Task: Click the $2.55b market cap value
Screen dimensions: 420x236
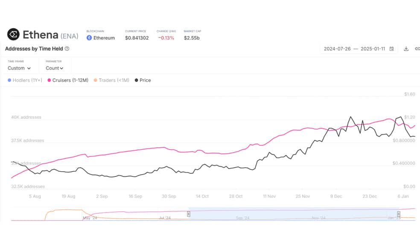Action: [192, 38]
